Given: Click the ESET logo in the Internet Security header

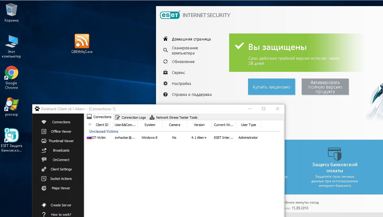Looking at the screenshot, I should tap(170, 15).
